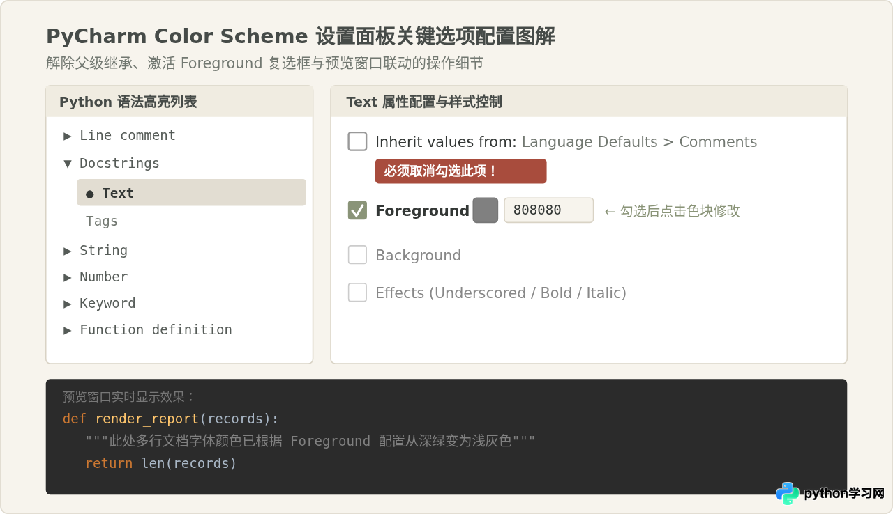Click the Python logo icon
The image size is (893, 514).
click(788, 494)
